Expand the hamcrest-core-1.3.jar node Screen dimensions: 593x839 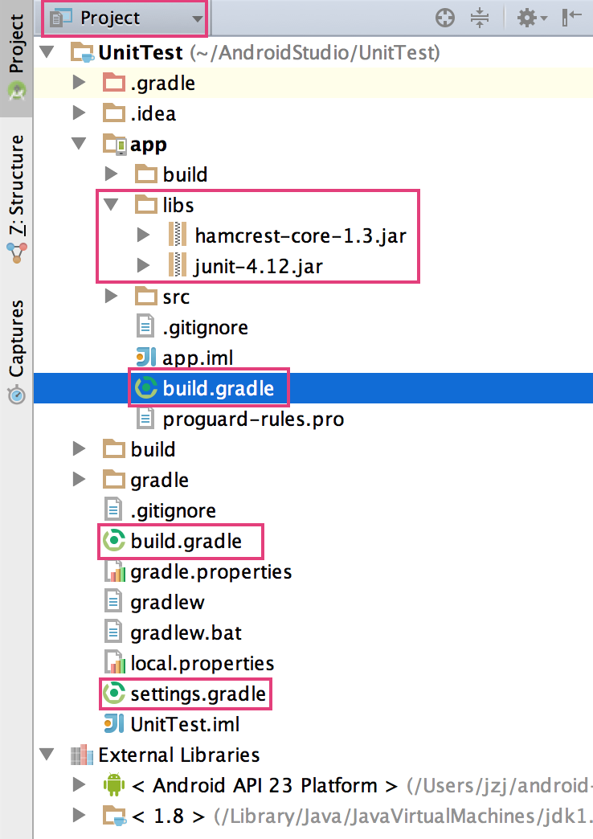click(143, 235)
